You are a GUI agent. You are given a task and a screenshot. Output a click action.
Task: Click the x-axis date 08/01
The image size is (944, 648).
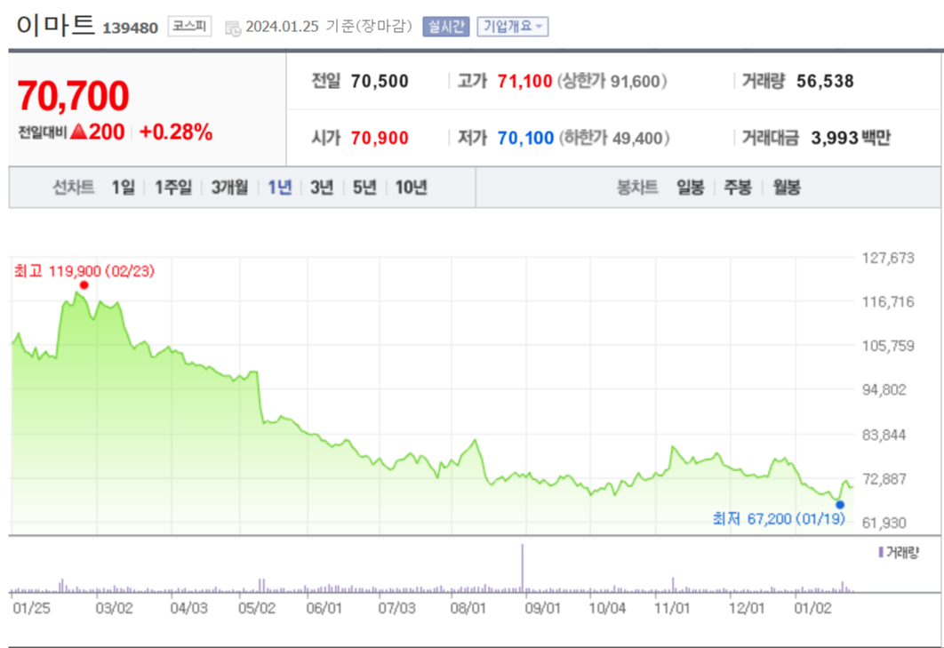468,608
